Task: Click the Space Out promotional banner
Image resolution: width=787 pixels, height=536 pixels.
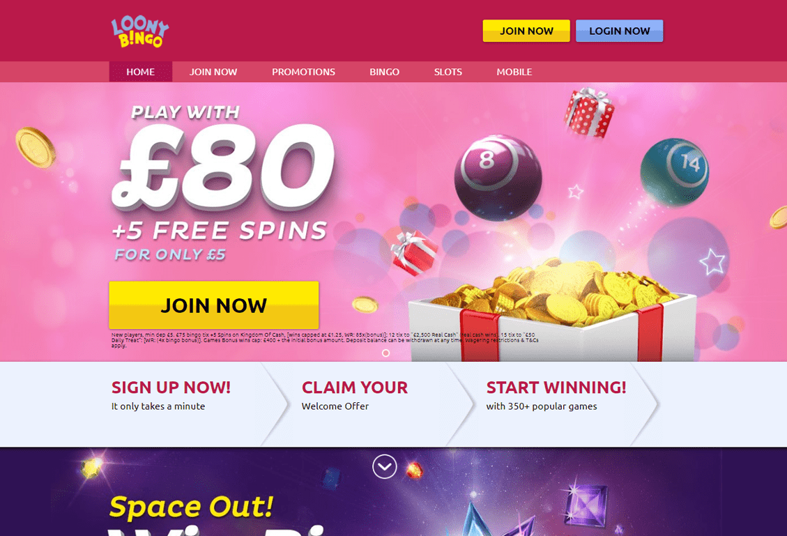Action: (x=393, y=492)
